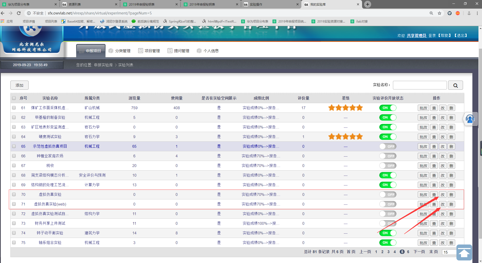The width and height of the screenshot is (482, 263).
Task: Click 删 delete icon for row 63
Action: point(451,127)
